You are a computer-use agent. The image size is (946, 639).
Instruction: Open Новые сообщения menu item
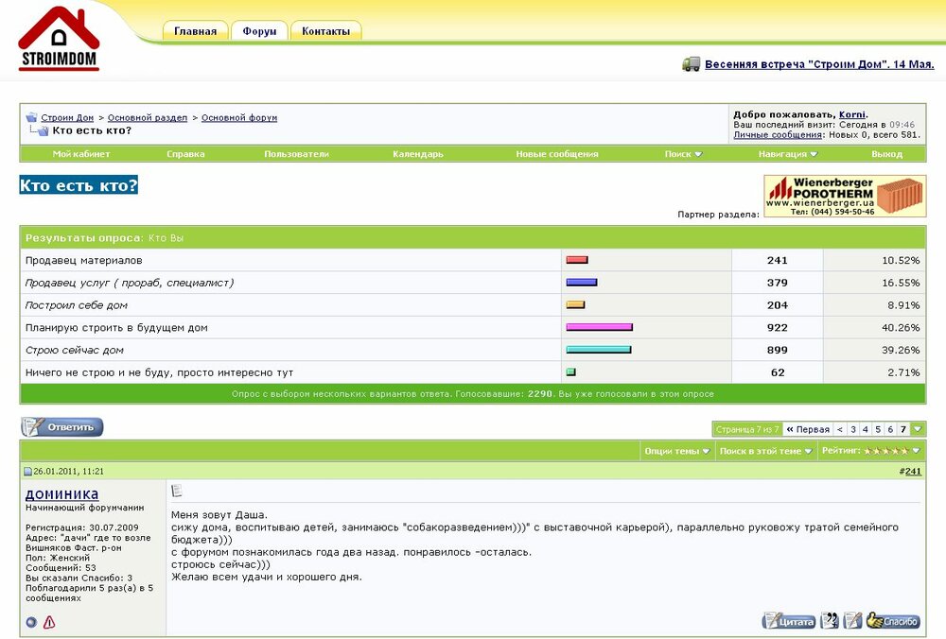click(x=557, y=154)
